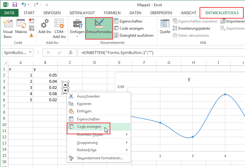Click the Excel application icon
Viewport: 245px width, 167px height.
(x=6, y=5)
